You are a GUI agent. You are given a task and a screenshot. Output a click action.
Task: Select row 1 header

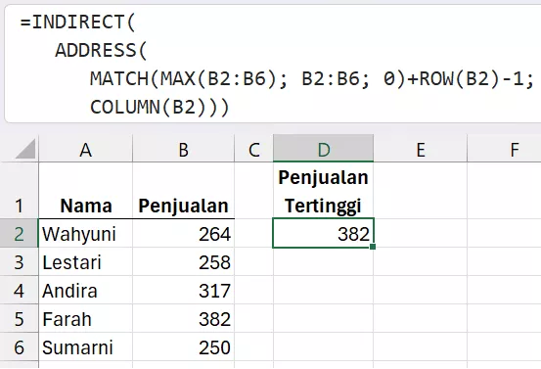[19, 190]
